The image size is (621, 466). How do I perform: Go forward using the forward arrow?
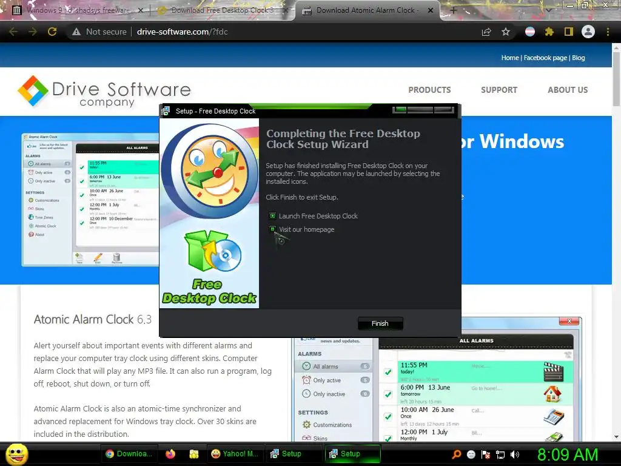[33, 32]
